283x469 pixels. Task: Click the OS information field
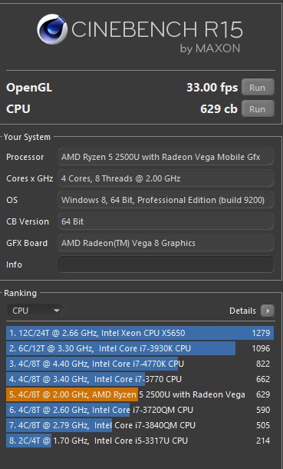[x=166, y=200]
